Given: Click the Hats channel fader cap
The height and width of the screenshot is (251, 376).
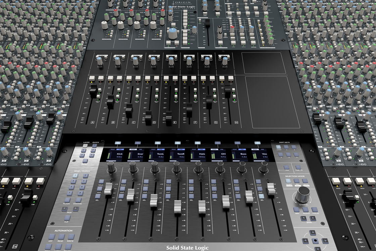Looking at the screenshot, I should point(202,207).
